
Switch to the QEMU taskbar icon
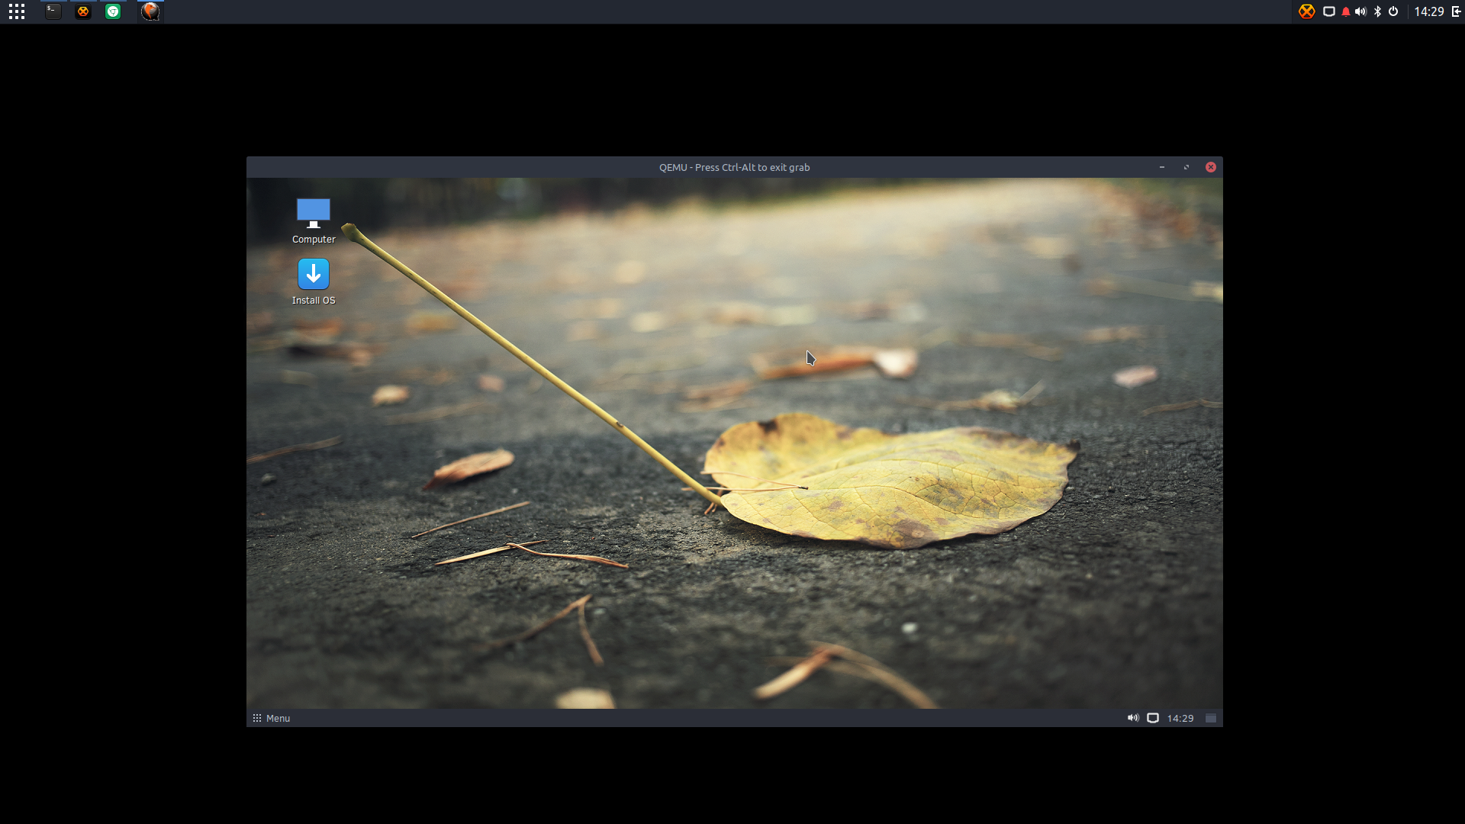point(150,11)
